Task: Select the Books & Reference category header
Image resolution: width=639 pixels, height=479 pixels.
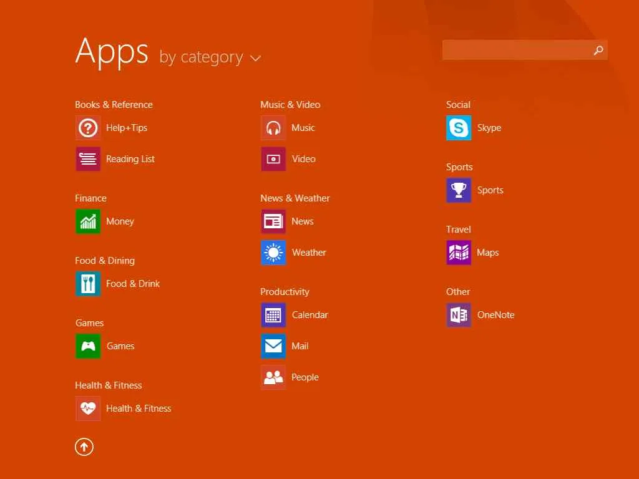Action: tap(114, 105)
